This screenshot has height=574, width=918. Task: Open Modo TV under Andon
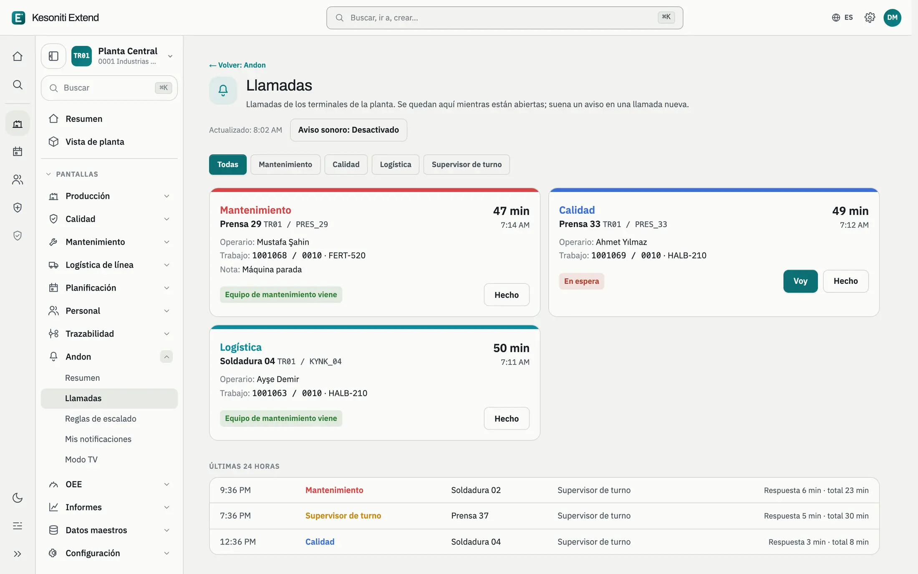(x=109, y=460)
